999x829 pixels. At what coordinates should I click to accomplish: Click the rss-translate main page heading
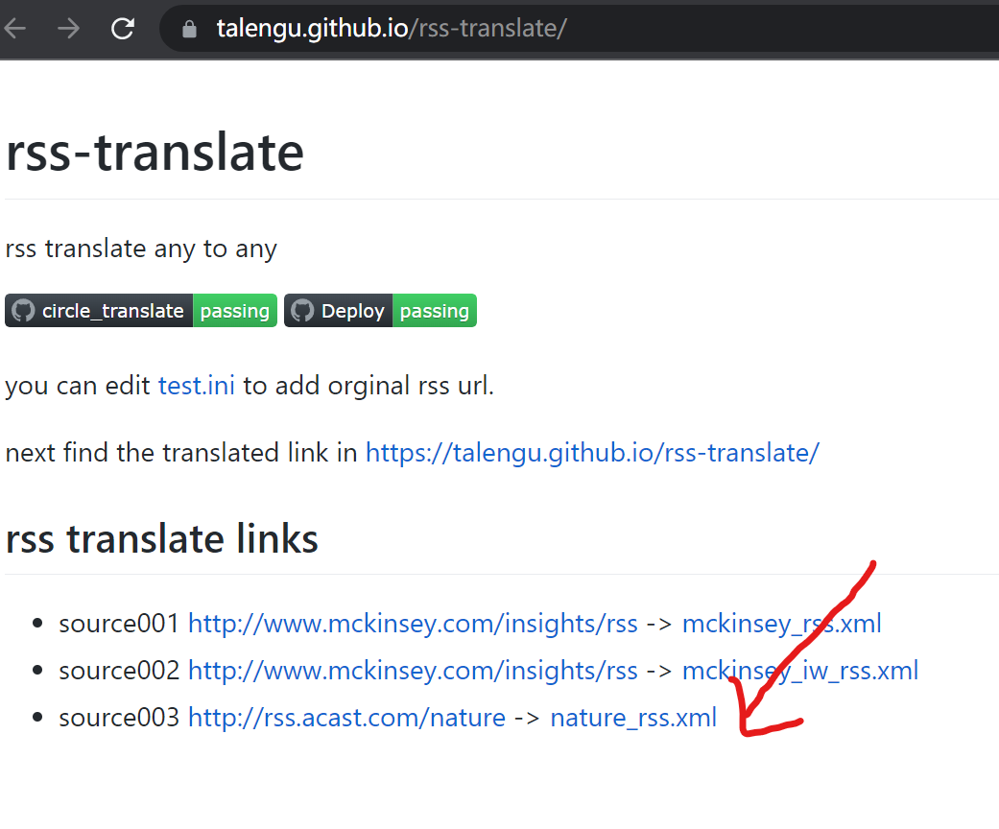coord(155,153)
